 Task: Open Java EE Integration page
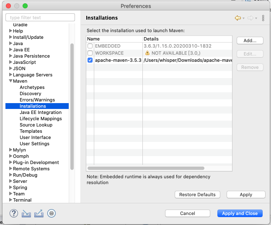41,112
